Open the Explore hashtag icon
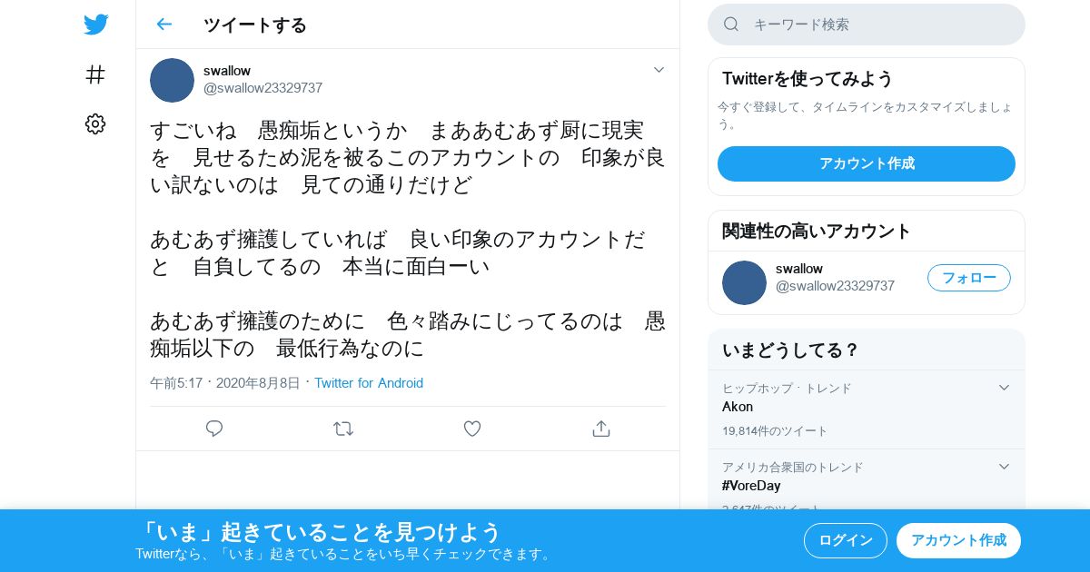 95,74
